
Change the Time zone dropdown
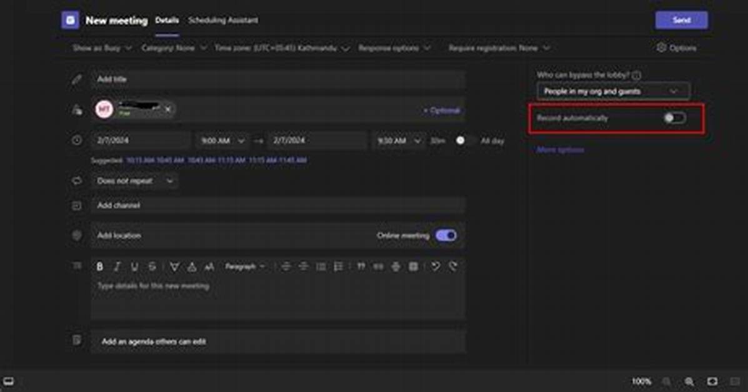282,48
